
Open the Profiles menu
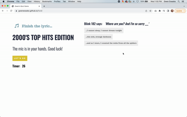pos(57,2)
